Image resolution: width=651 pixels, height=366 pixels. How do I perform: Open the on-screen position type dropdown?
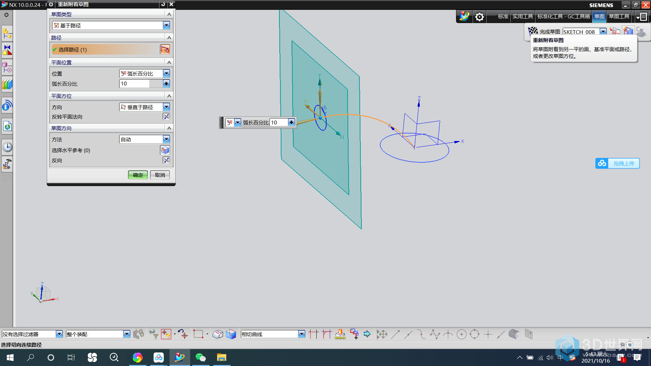tap(238, 122)
